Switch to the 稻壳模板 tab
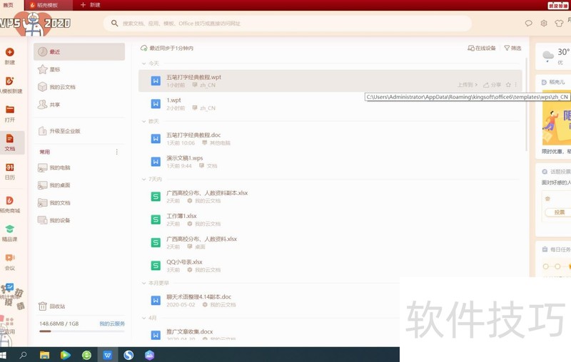The image size is (571, 362). (x=48, y=5)
